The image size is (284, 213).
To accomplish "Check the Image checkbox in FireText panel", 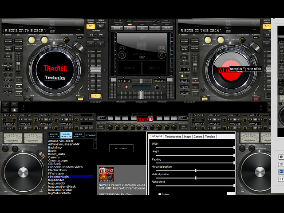I will pyautogui.click(x=160, y=194).
